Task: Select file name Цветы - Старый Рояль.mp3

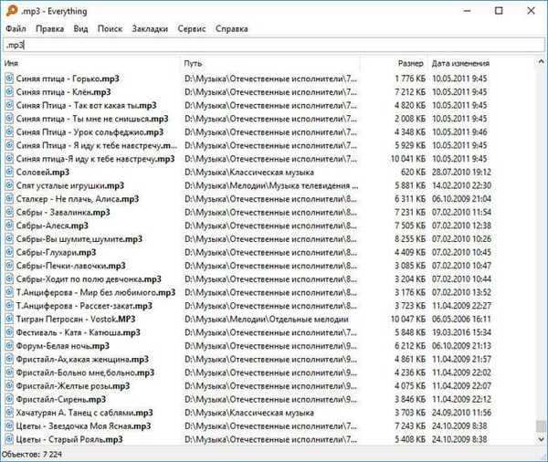Action: pyautogui.click(x=69, y=439)
